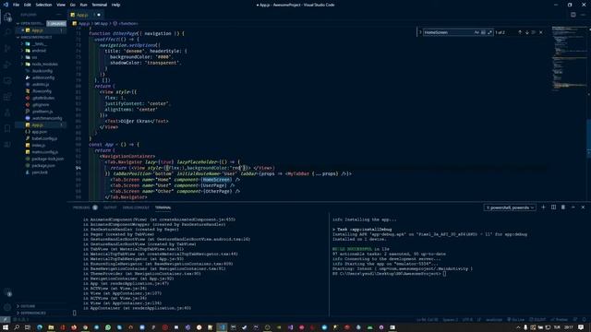
Task: Open babel.config.js in the file tree
Action: point(44,138)
